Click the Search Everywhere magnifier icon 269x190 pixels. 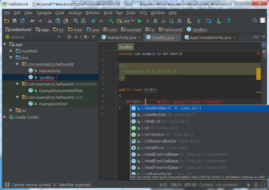coord(255,20)
